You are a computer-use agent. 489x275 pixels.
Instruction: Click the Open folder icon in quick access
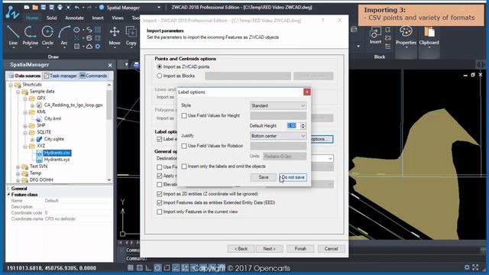pyautogui.click(x=35, y=7)
